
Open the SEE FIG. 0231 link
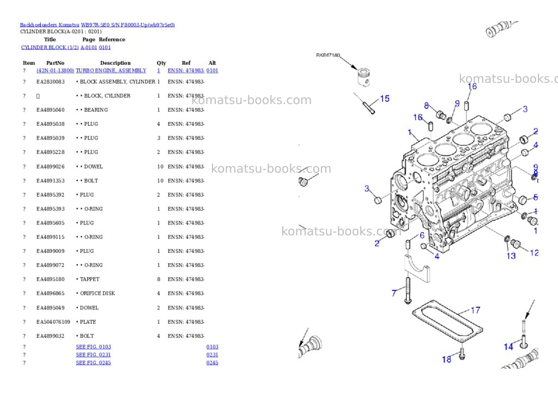point(93,355)
